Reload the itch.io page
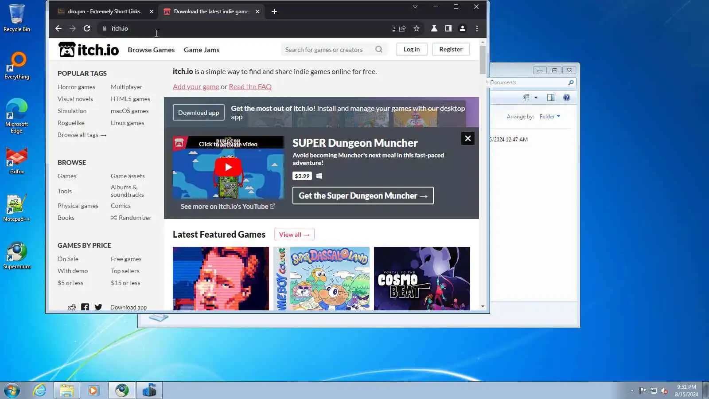The image size is (709, 399). pyautogui.click(x=87, y=28)
